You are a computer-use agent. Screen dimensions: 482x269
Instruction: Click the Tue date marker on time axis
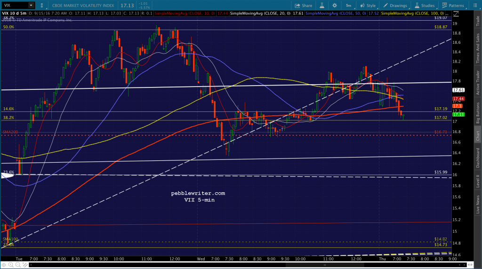[x=19, y=259]
